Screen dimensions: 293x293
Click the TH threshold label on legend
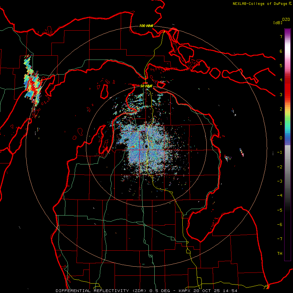click(280, 254)
